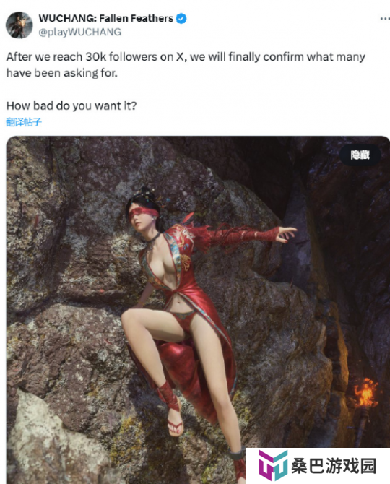Viewport: 390px width, 484px height.
Task: Click the tweet text about 30k followers
Action: pyautogui.click(x=186, y=65)
